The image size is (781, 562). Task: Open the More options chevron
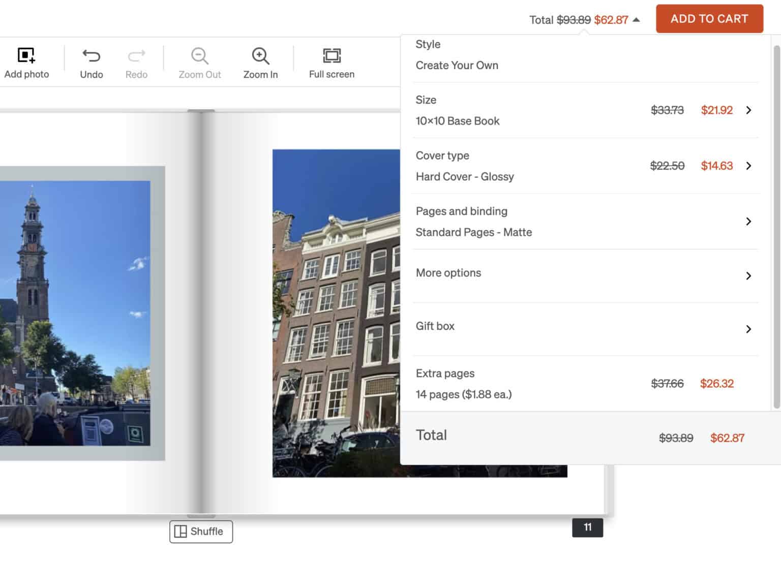click(x=748, y=276)
